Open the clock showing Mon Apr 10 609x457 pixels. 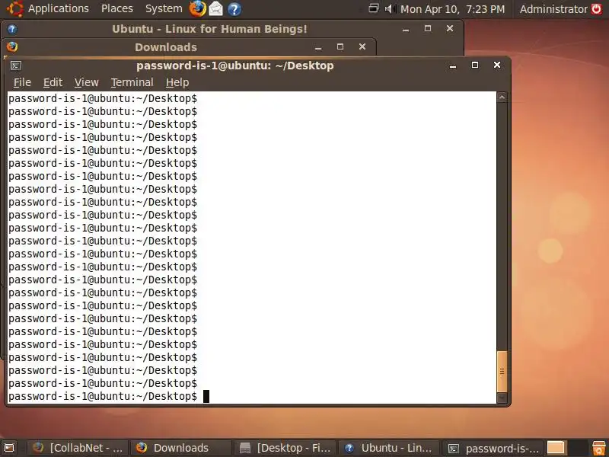pos(452,9)
